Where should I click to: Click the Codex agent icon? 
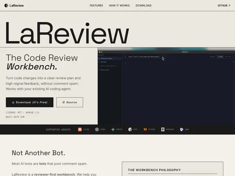[97, 129]
